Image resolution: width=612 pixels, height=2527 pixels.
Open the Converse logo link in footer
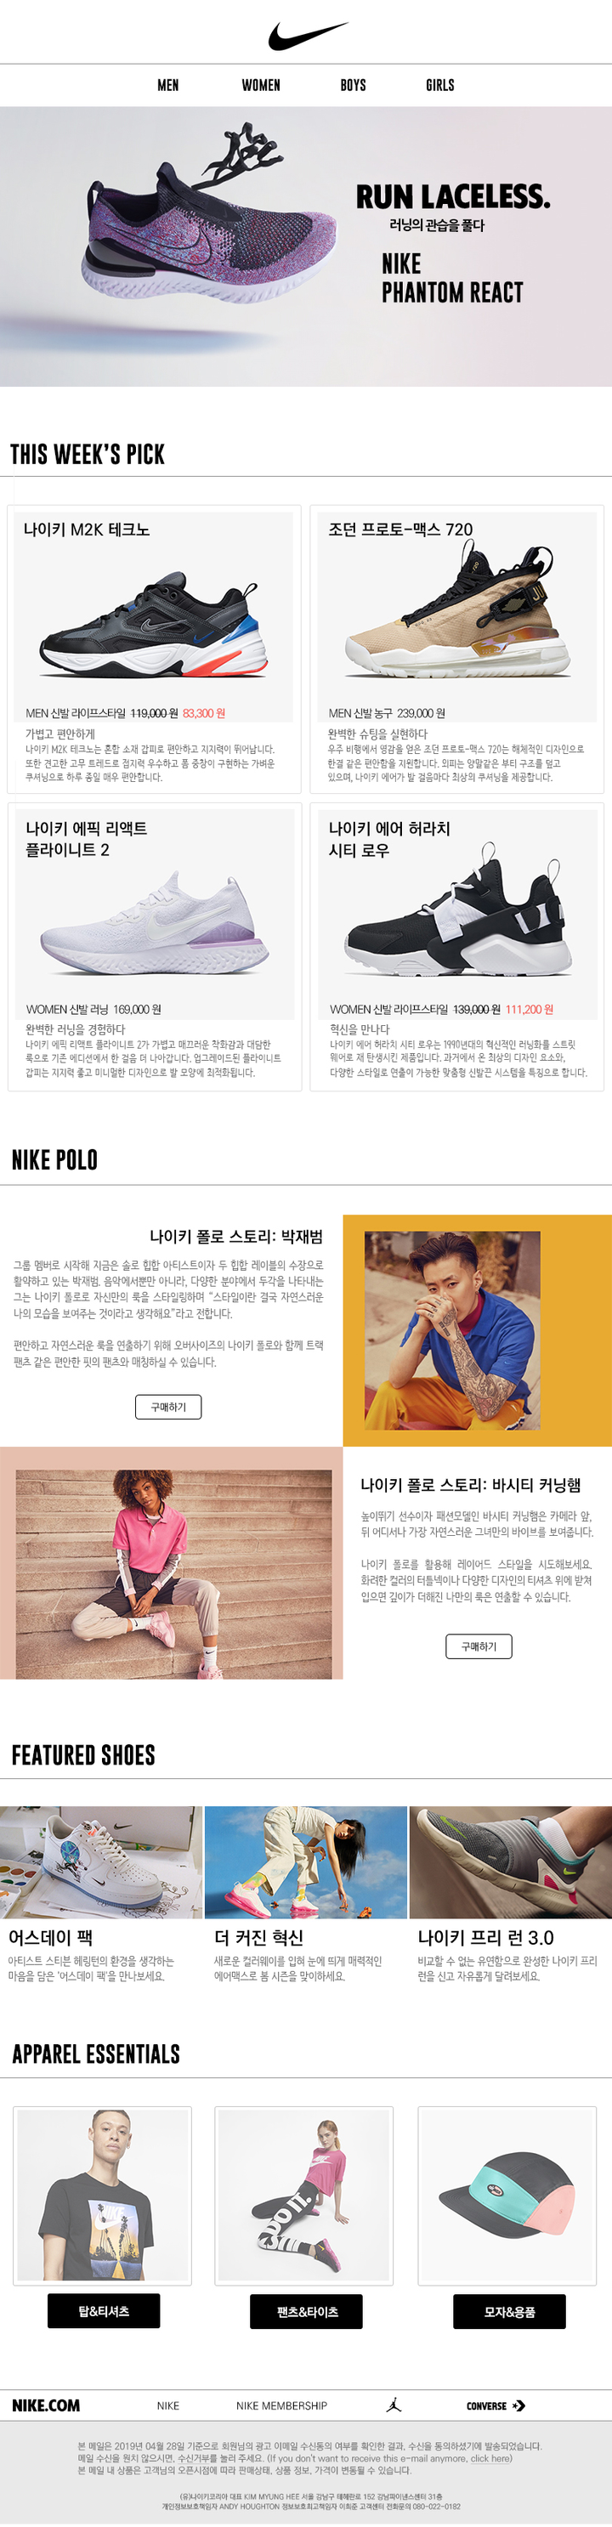pyautogui.click(x=496, y=2405)
